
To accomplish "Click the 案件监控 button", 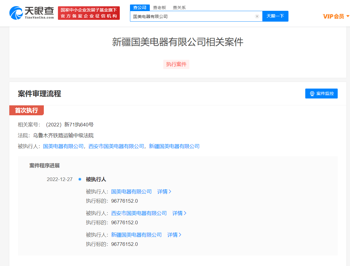I will (321, 93).
